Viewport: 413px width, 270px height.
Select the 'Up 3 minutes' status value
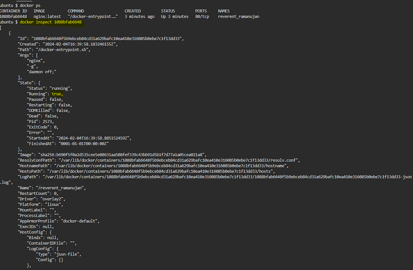click(x=175, y=17)
